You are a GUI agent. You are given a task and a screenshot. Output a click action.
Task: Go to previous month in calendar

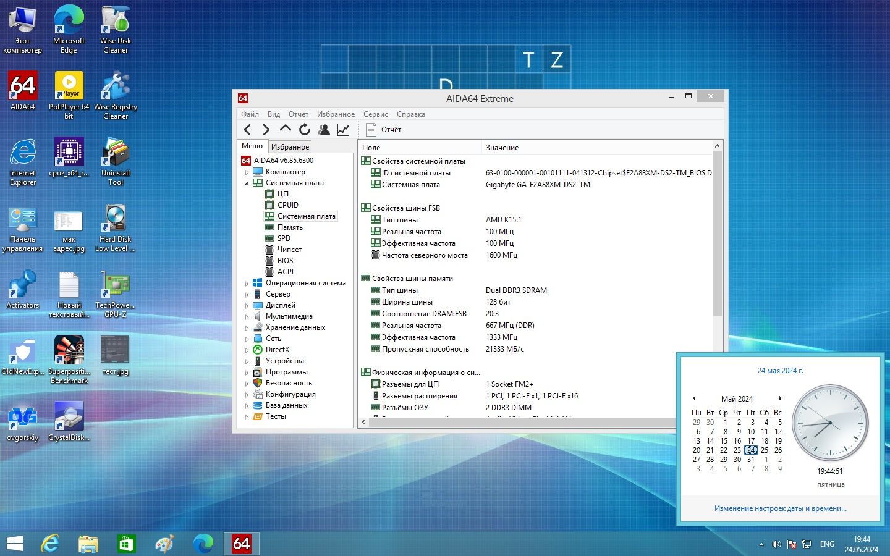tap(694, 398)
